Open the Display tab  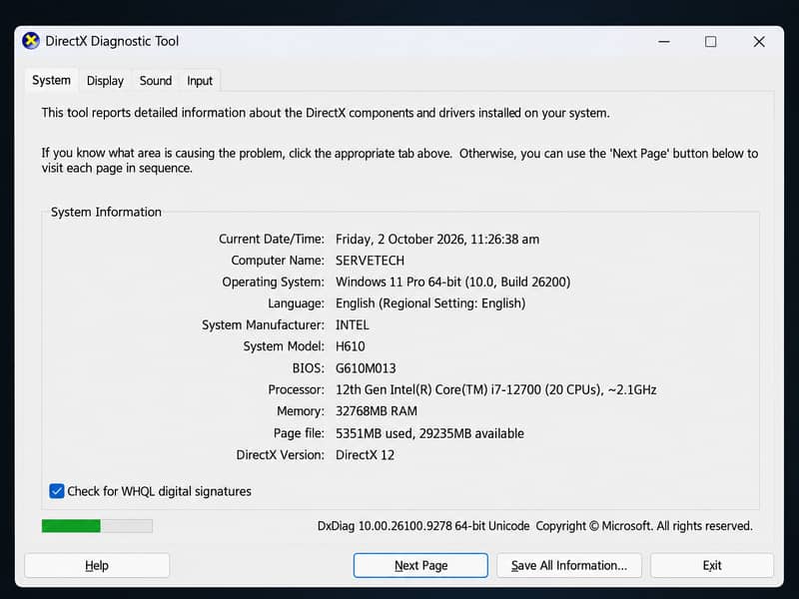pos(105,81)
